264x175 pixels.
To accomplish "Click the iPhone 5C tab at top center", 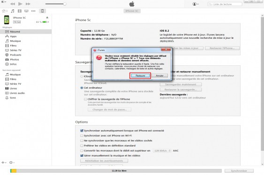I will click(132, 11).
